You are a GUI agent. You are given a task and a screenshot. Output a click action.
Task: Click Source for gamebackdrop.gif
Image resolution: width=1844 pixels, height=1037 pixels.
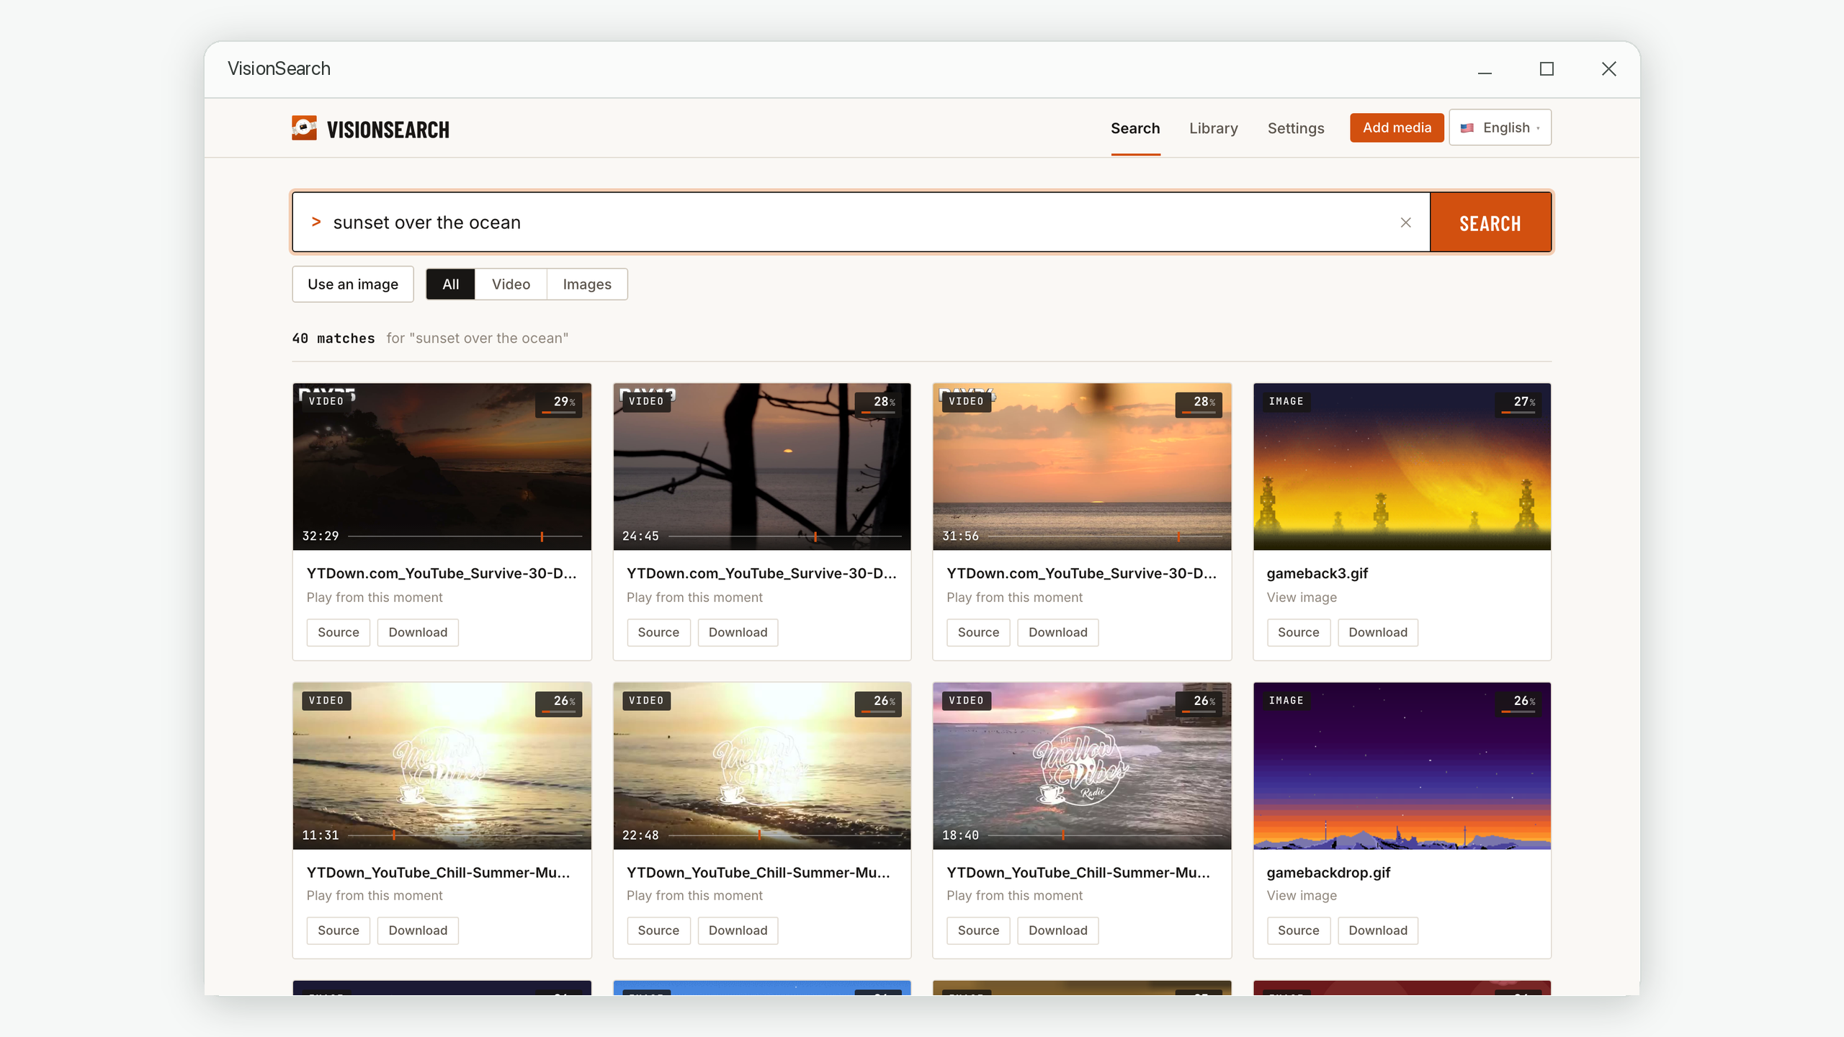coord(1298,930)
